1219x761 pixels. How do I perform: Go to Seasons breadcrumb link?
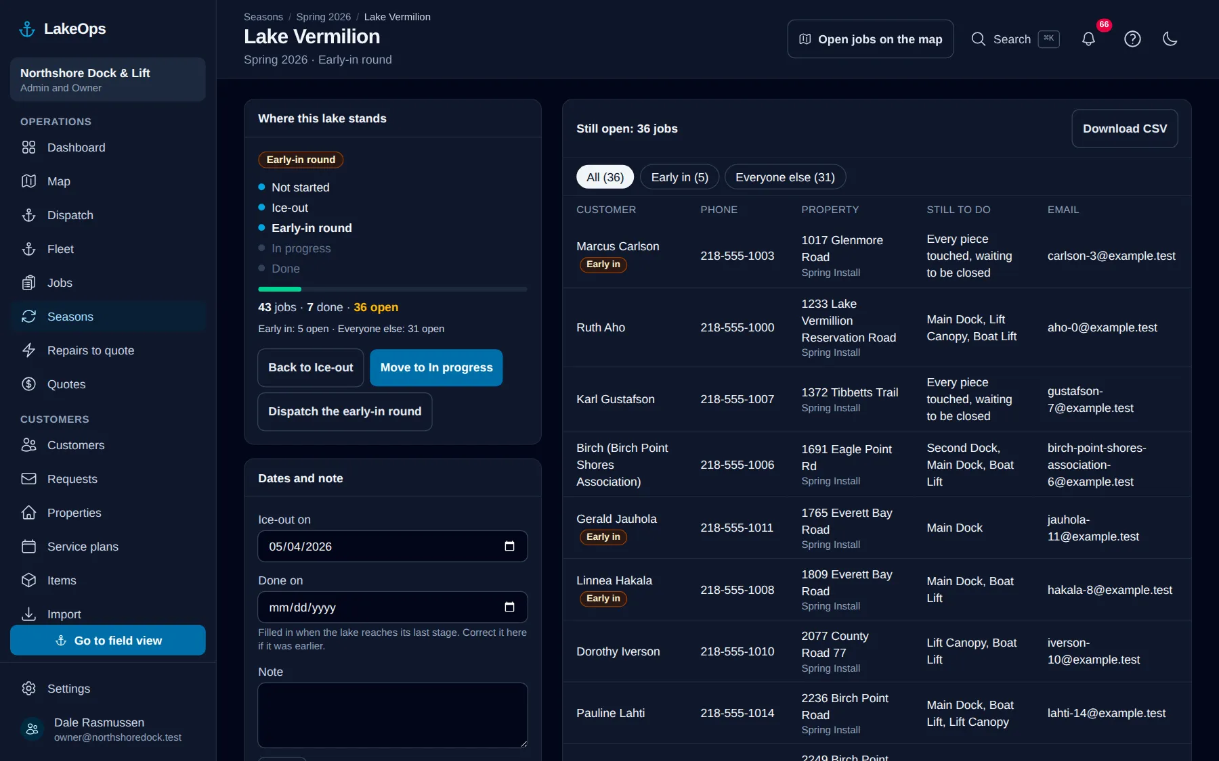click(263, 17)
